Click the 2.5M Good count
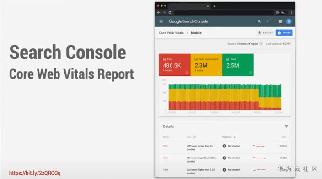The image size is (322, 179). [232, 65]
